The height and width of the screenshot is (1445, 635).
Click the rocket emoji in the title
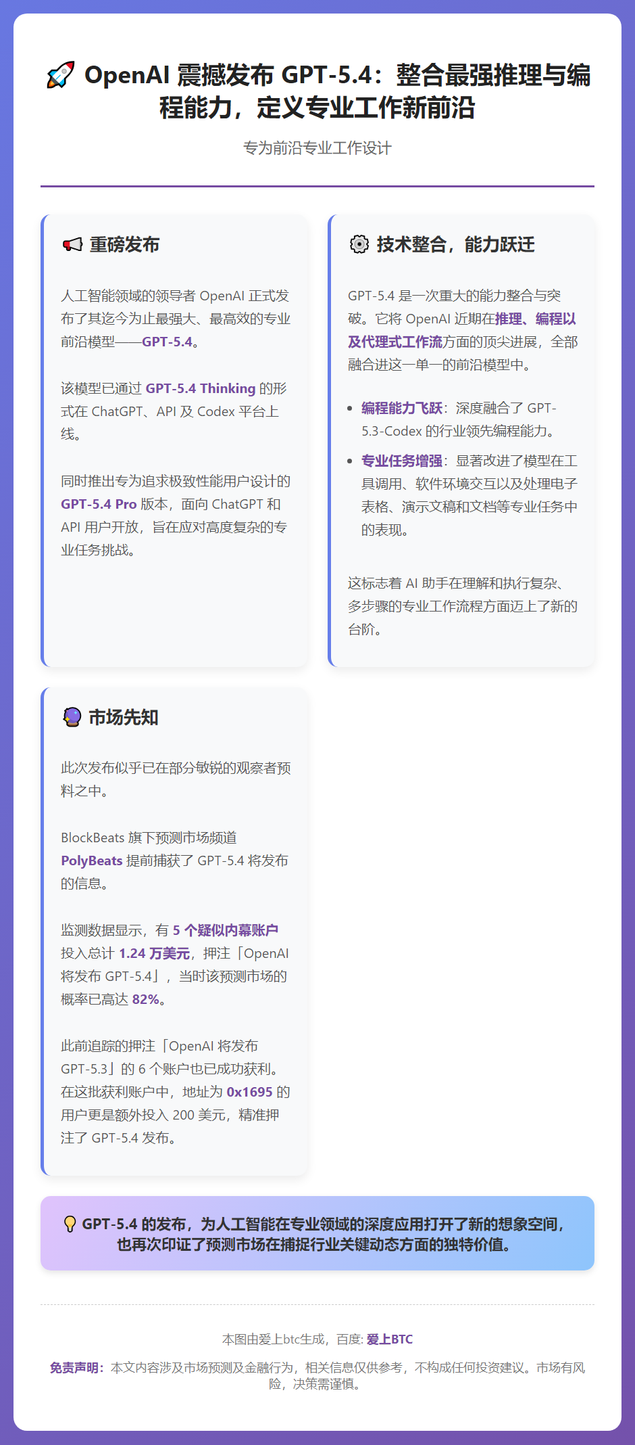pyautogui.click(x=60, y=75)
